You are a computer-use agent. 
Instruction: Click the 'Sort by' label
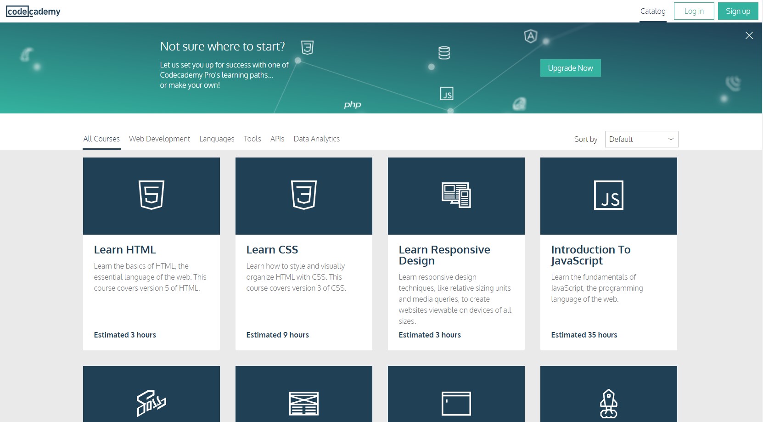pos(586,139)
